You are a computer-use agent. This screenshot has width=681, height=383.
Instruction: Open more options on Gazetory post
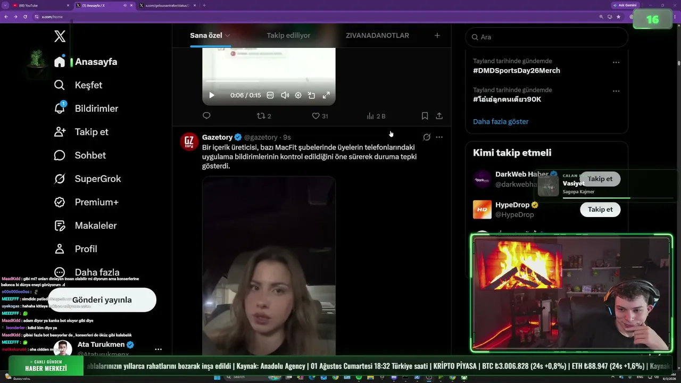(439, 137)
